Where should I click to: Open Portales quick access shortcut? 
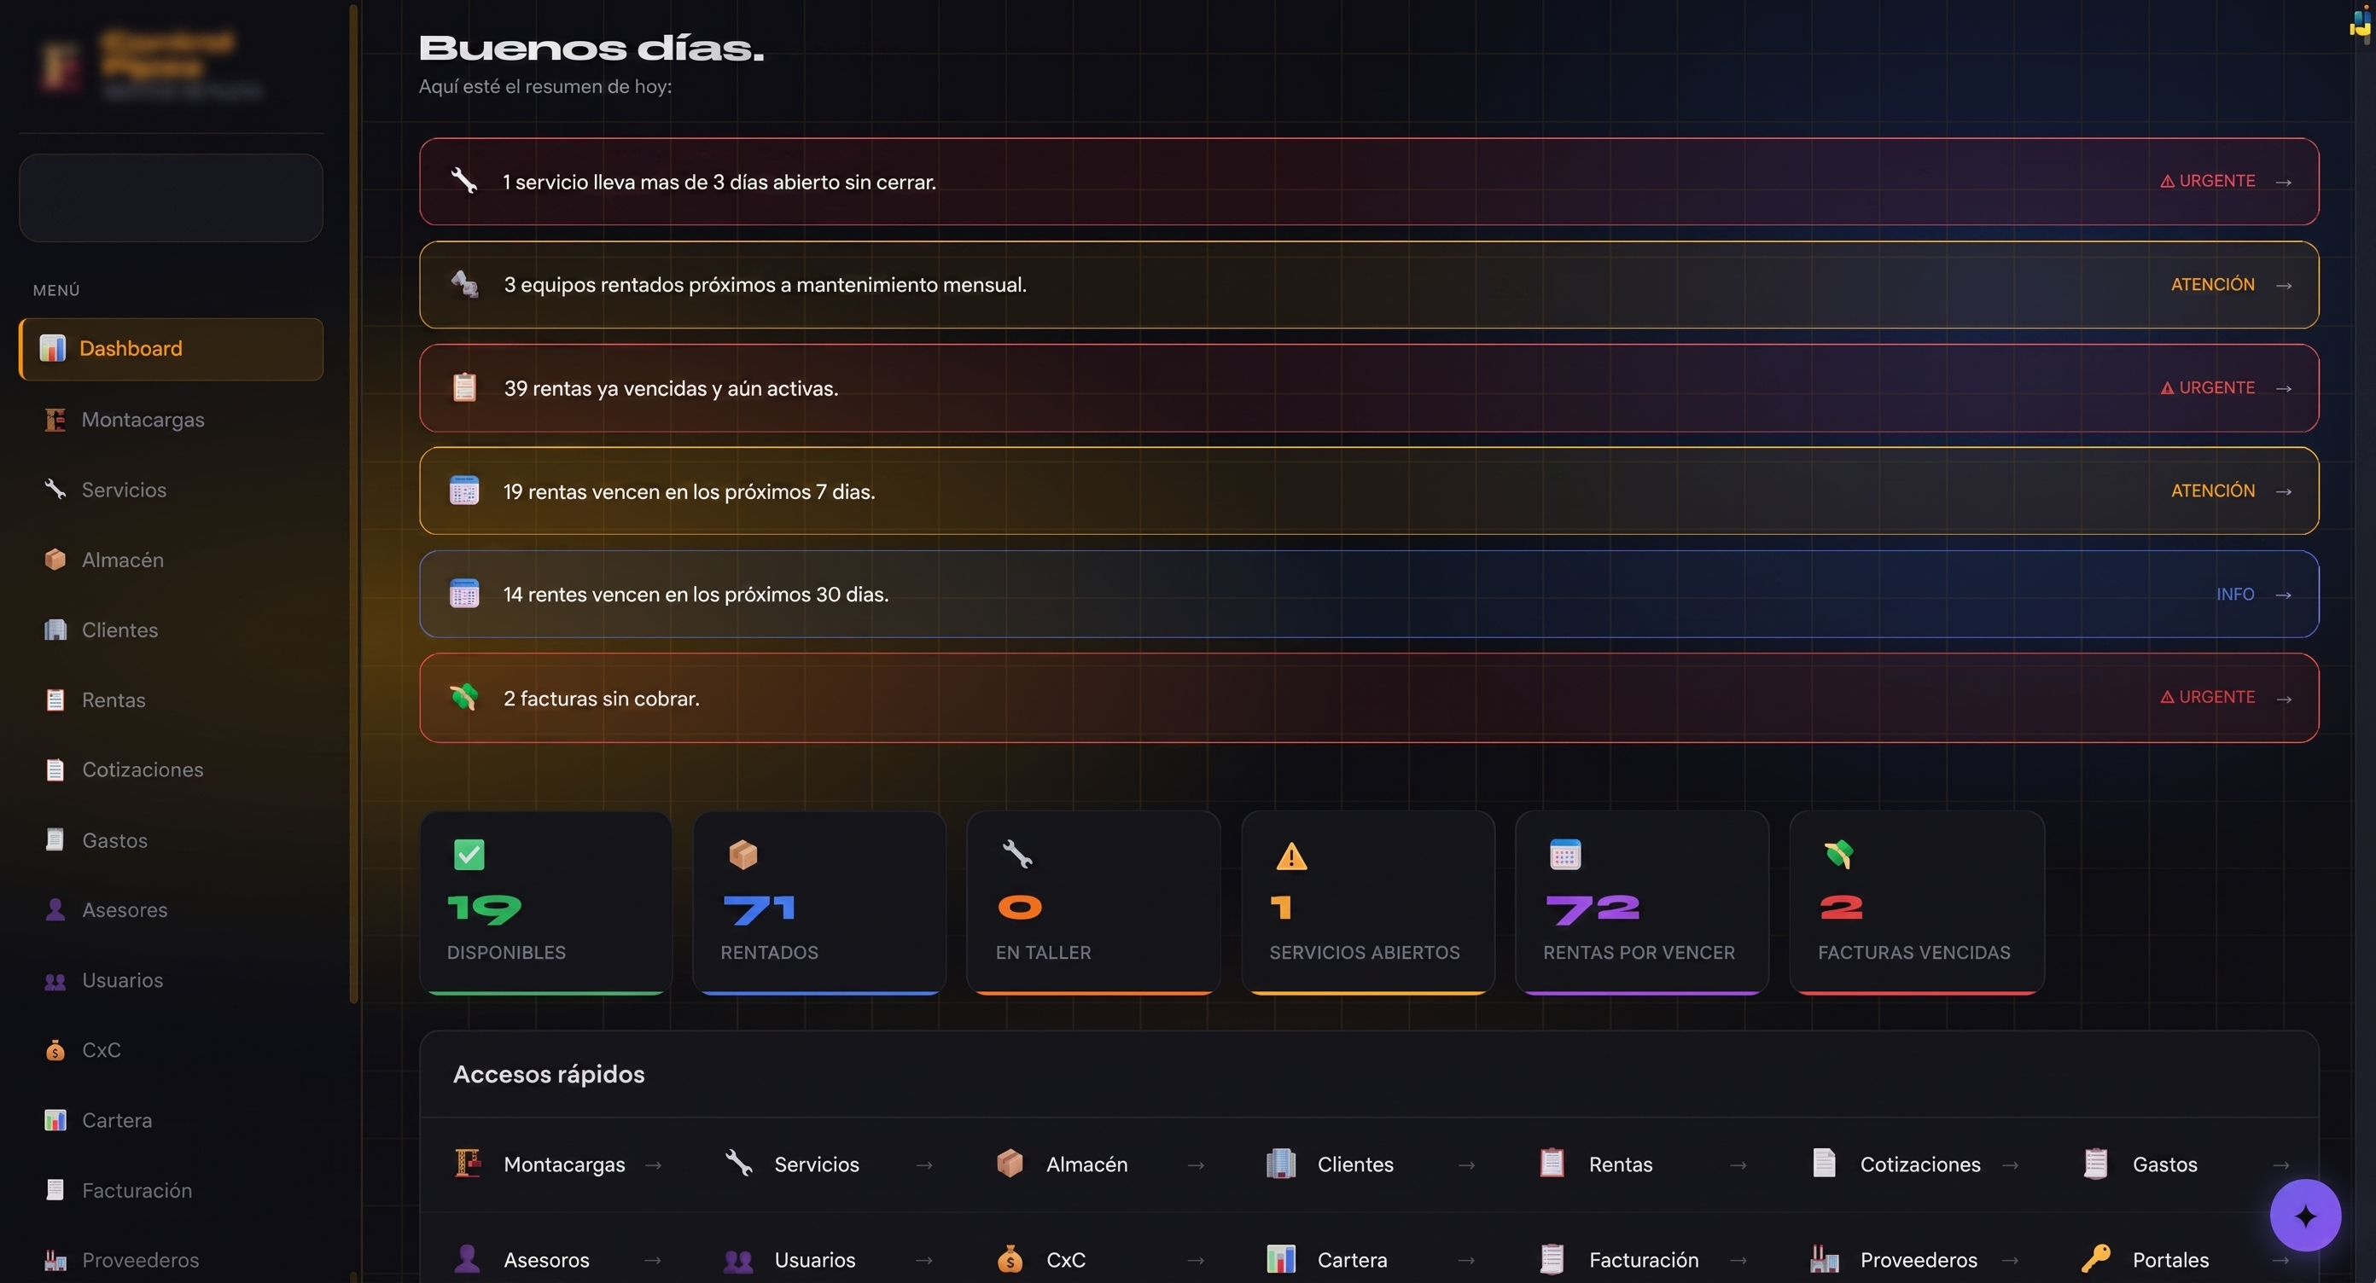[2187, 1259]
